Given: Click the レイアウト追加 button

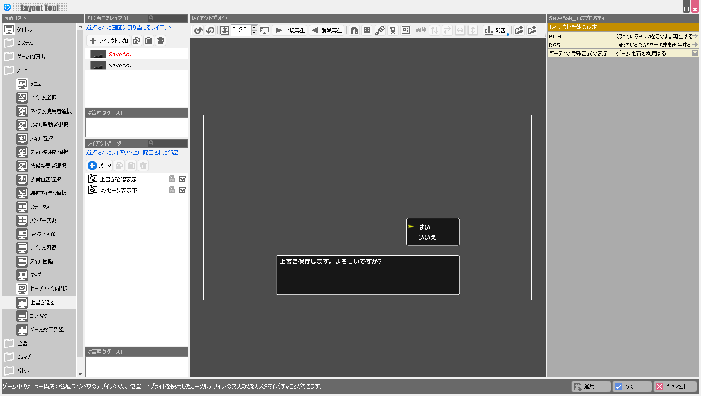Looking at the screenshot, I should coord(109,41).
